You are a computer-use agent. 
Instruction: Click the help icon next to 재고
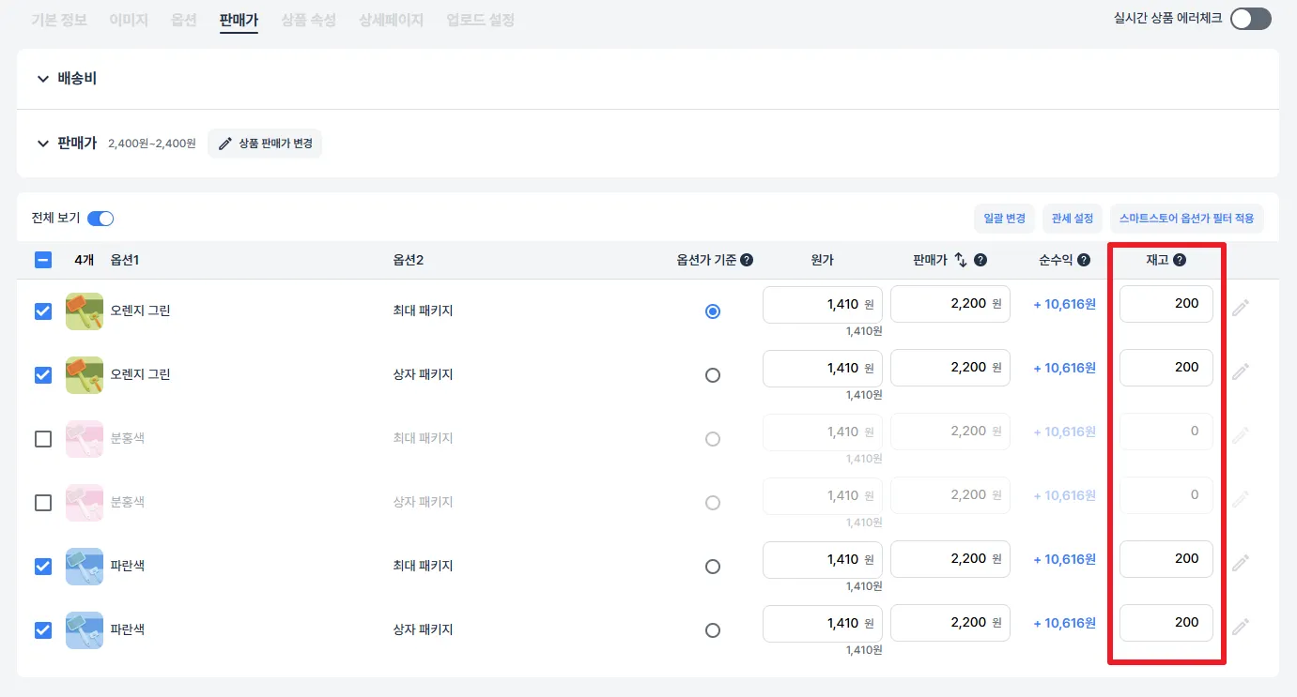1180,260
